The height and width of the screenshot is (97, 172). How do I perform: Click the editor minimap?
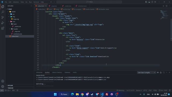[164, 15]
